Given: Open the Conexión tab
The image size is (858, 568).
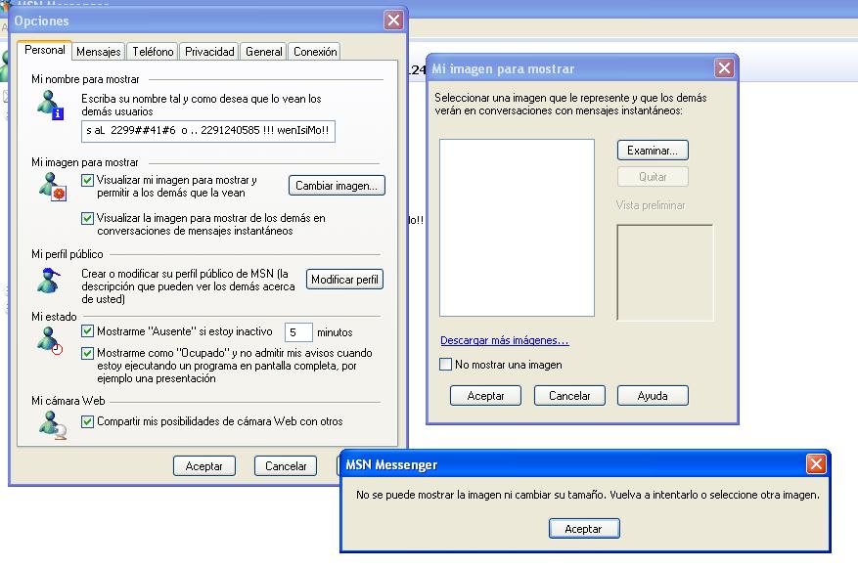Looking at the screenshot, I should [x=315, y=51].
